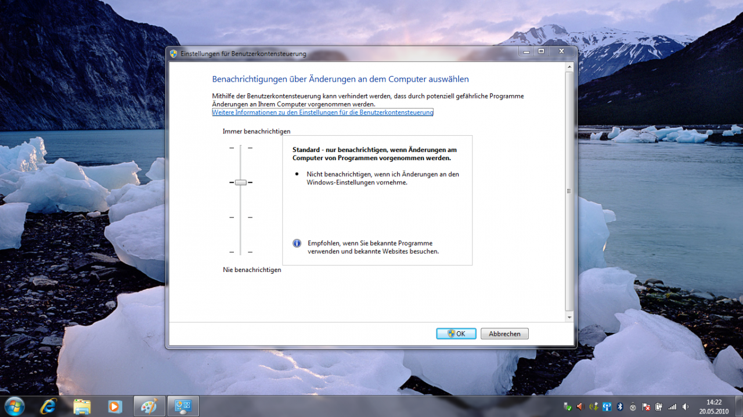This screenshot has width=743, height=417.
Task: Click the blue info icon beside Empfohlen text
Action: point(297,243)
